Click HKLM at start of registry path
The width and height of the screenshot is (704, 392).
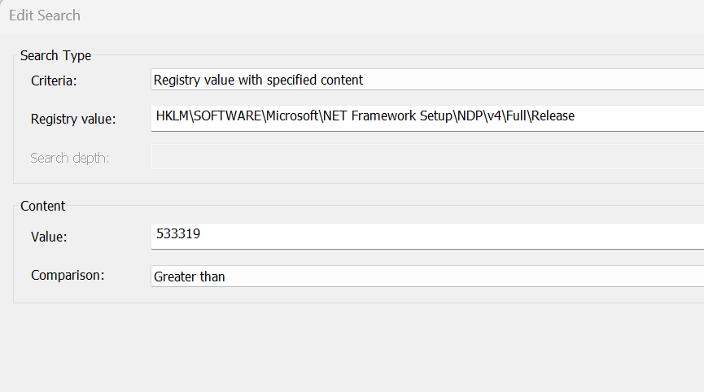171,116
